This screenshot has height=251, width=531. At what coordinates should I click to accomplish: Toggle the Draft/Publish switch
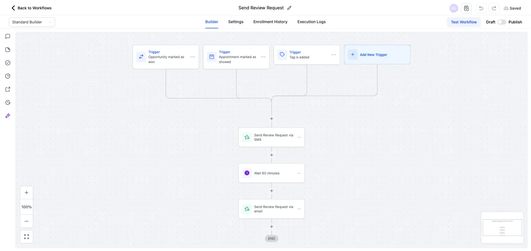point(502,22)
